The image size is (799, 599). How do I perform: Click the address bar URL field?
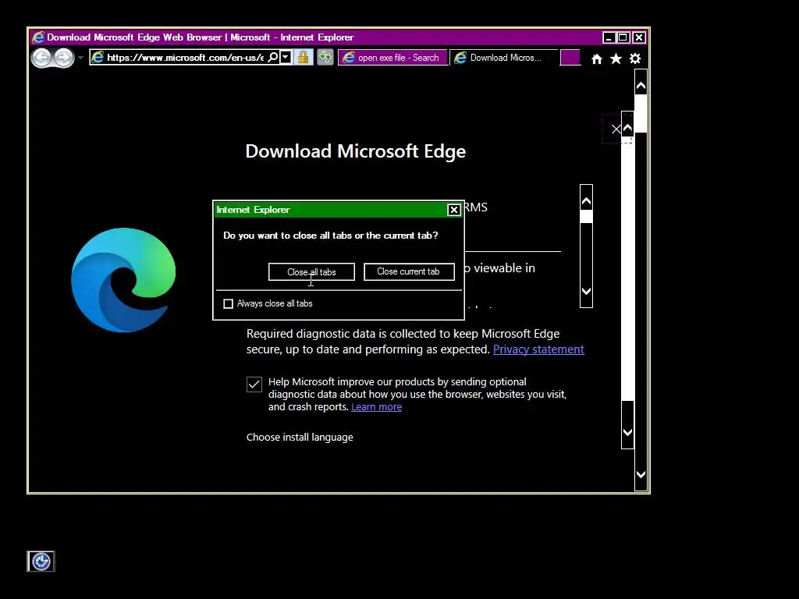point(186,58)
